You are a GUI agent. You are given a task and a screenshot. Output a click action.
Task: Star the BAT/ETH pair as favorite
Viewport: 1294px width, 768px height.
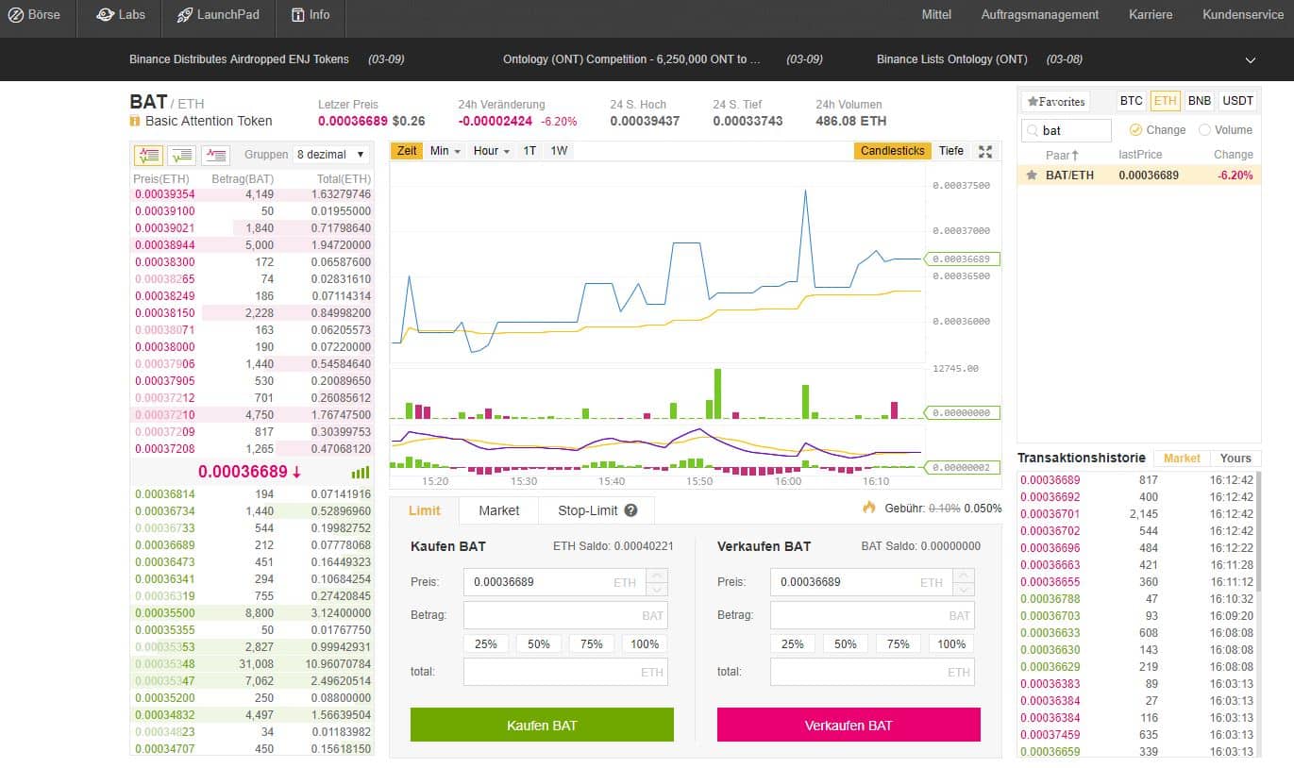pos(1032,175)
